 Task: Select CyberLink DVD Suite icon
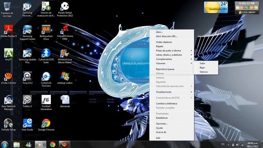(46, 56)
